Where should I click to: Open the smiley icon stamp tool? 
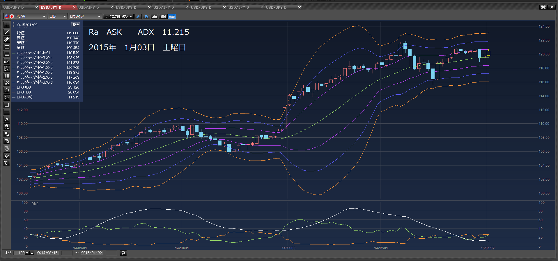(7, 127)
